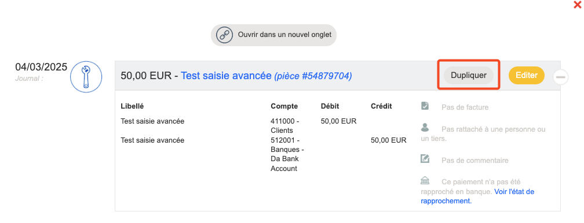584x223 pixels.
Task: Click the person silhouette icon
Action: (x=425, y=128)
